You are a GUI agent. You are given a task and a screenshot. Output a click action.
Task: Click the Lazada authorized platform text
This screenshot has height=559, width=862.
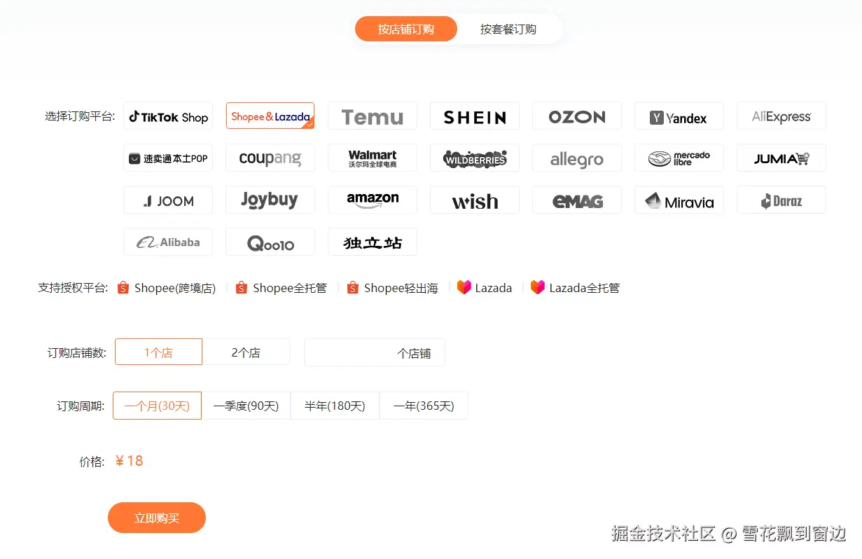click(x=494, y=288)
